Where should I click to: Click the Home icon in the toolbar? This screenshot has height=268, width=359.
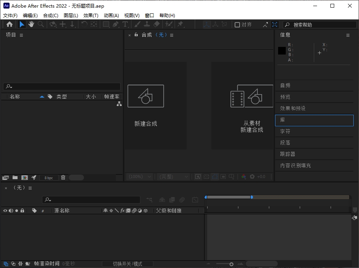click(10, 24)
